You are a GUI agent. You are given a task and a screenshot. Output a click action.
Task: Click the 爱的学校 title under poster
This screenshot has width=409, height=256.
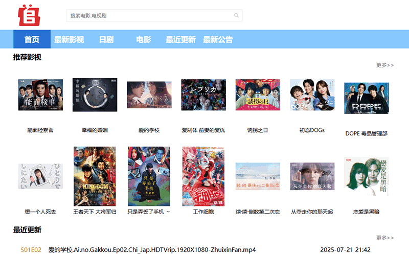[x=149, y=130]
